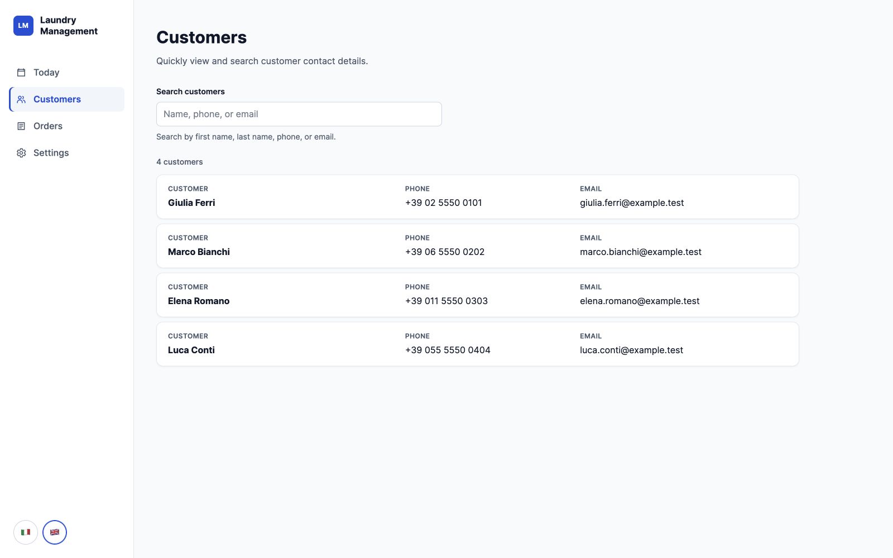Click the 'Search customers' label

pyautogui.click(x=190, y=92)
